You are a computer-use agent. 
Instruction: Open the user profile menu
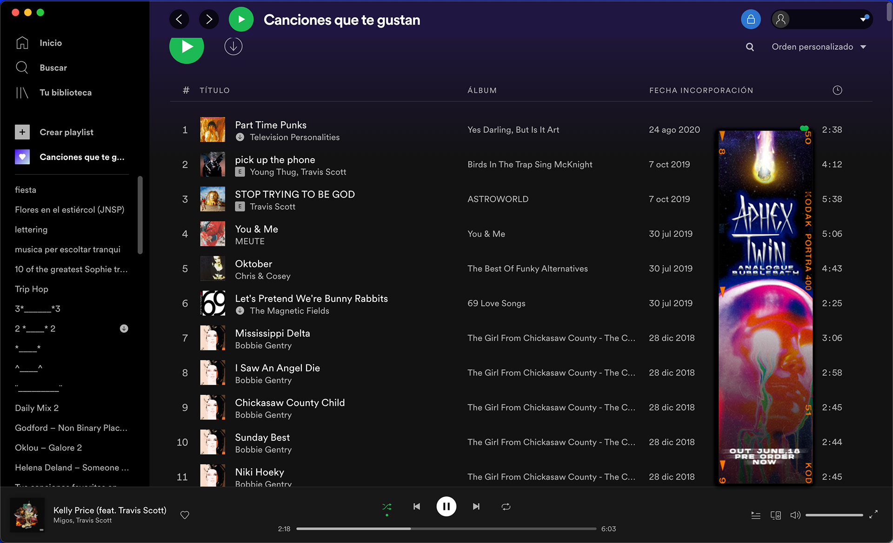click(822, 20)
